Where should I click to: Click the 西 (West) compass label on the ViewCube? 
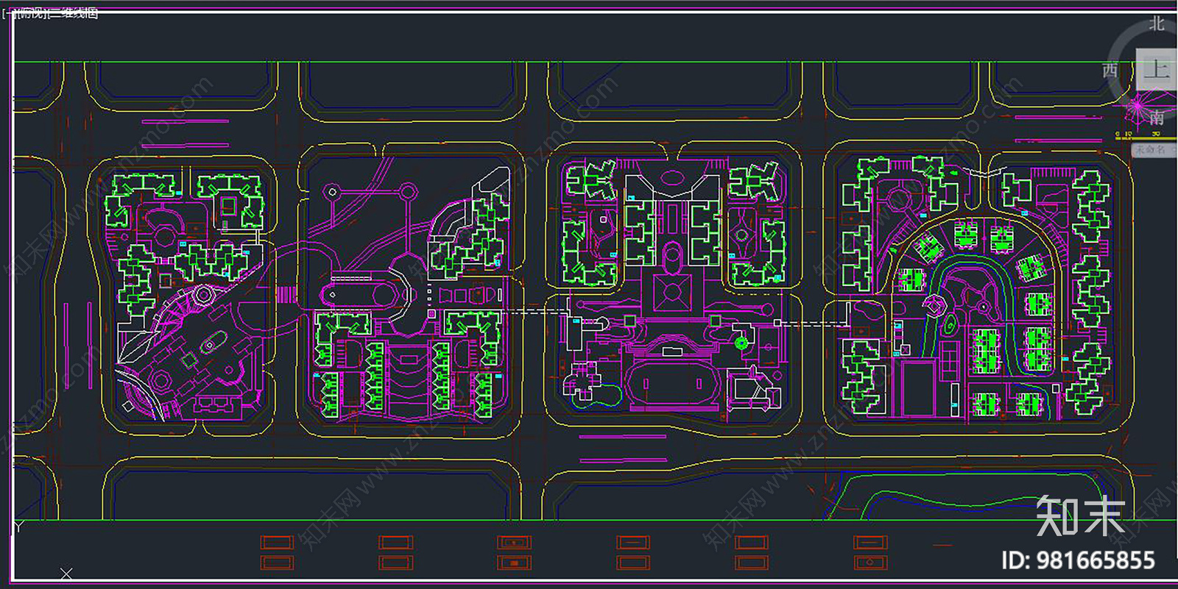point(1110,71)
